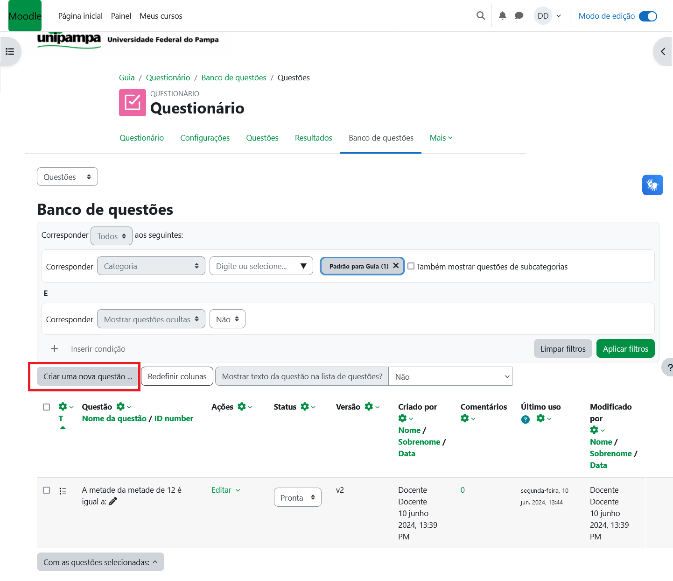This screenshot has height=581, width=673.
Task: Open the messages chat bubble icon
Action: tap(519, 16)
